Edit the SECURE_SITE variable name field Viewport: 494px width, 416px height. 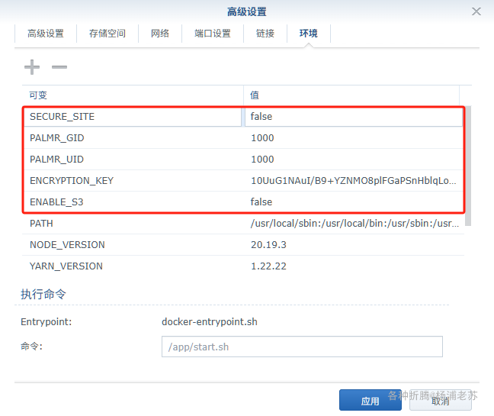coord(133,117)
